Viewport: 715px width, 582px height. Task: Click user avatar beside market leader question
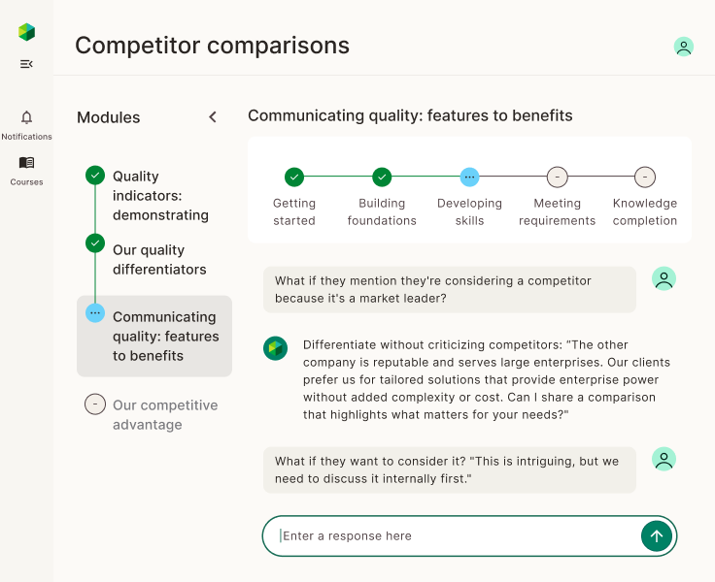coord(664,279)
